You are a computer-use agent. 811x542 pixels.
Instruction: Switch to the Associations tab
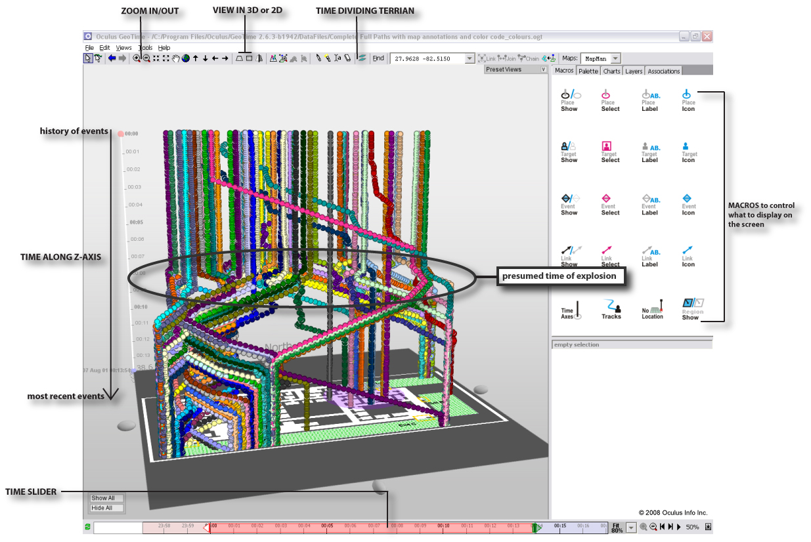click(664, 71)
